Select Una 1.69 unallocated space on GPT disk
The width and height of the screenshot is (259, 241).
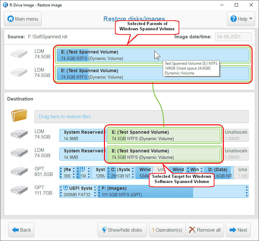[241, 173]
